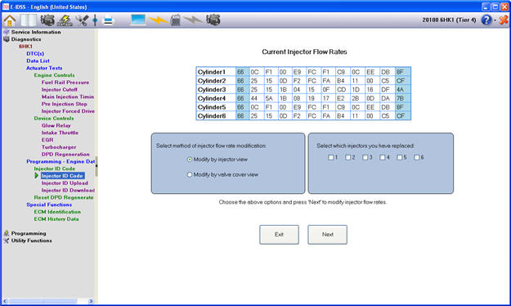Open Injector Forced Drive test
Viewport: 511px width, 306px height.
tap(68, 111)
